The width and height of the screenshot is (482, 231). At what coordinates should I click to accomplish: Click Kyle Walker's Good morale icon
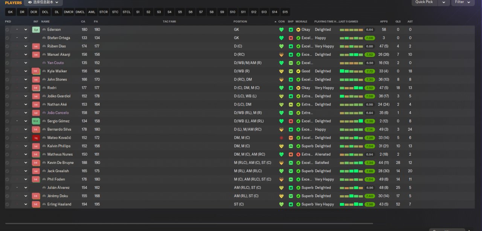coord(298,71)
